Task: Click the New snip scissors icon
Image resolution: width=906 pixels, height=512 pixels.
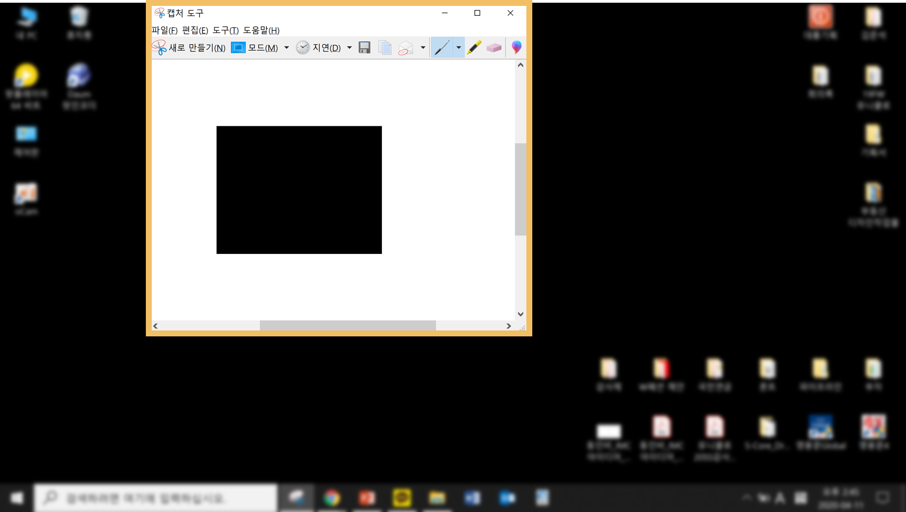Action: pos(159,48)
